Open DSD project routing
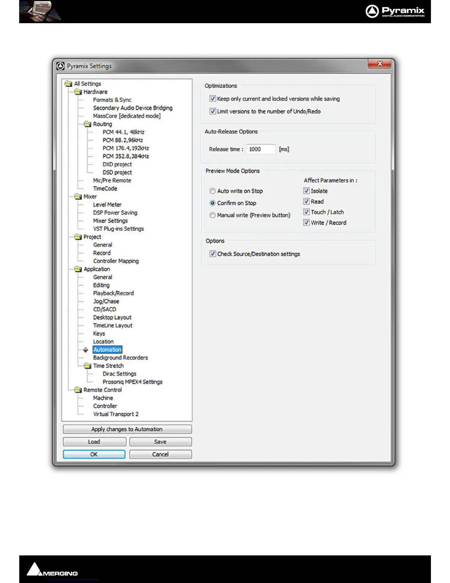Image resolution: width=450 pixels, height=583 pixels. (117, 173)
